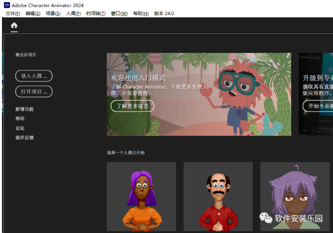
Task: Open the 时间轴(T) menu
Action: click(x=96, y=14)
